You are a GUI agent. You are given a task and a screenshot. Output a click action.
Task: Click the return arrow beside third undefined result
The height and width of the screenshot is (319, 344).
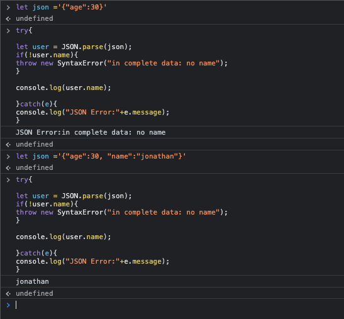click(8, 168)
